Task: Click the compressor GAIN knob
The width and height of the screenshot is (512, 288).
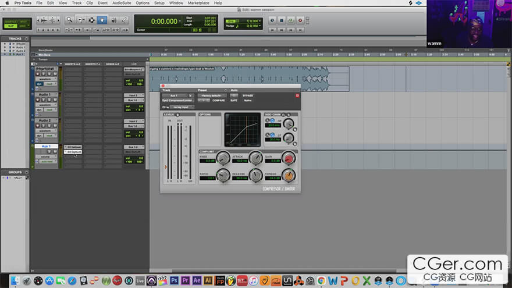Action: click(289, 158)
